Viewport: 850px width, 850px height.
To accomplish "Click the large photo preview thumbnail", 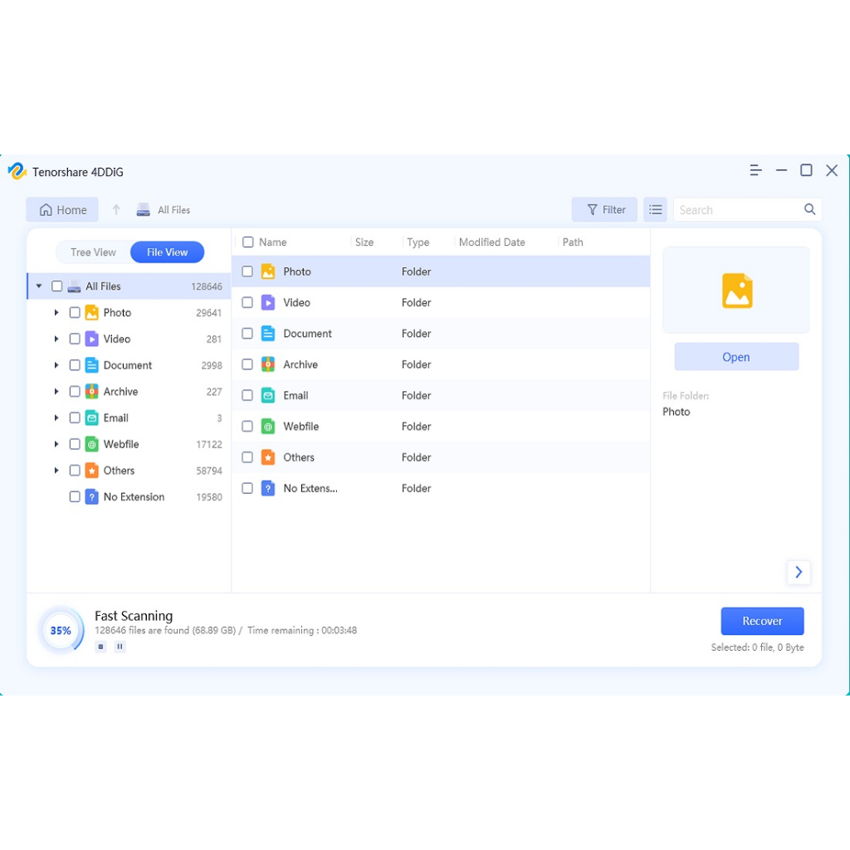I will tap(736, 291).
